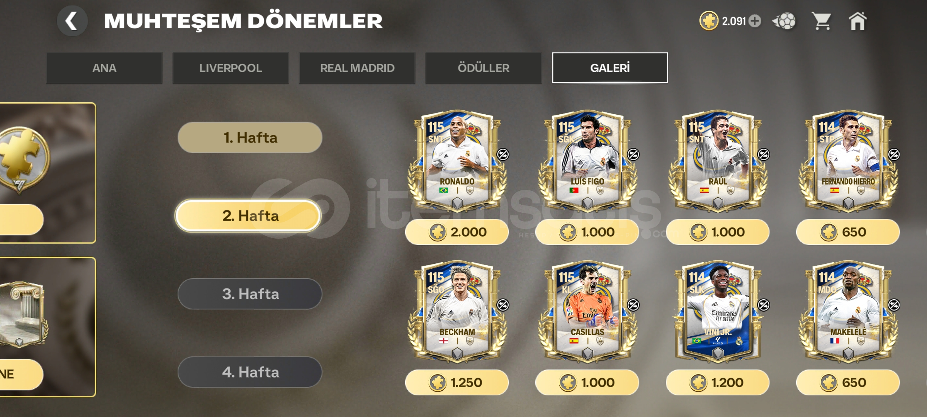The image size is (927, 417).
Task: Add puzzle tokens via plus icon
Action: click(x=755, y=21)
